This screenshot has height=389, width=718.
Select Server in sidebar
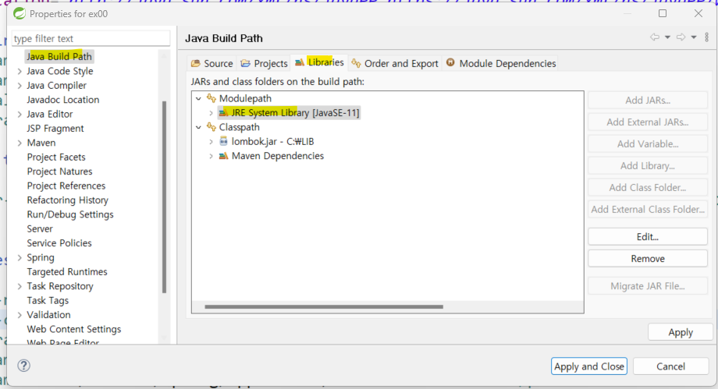(x=40, y=228)
